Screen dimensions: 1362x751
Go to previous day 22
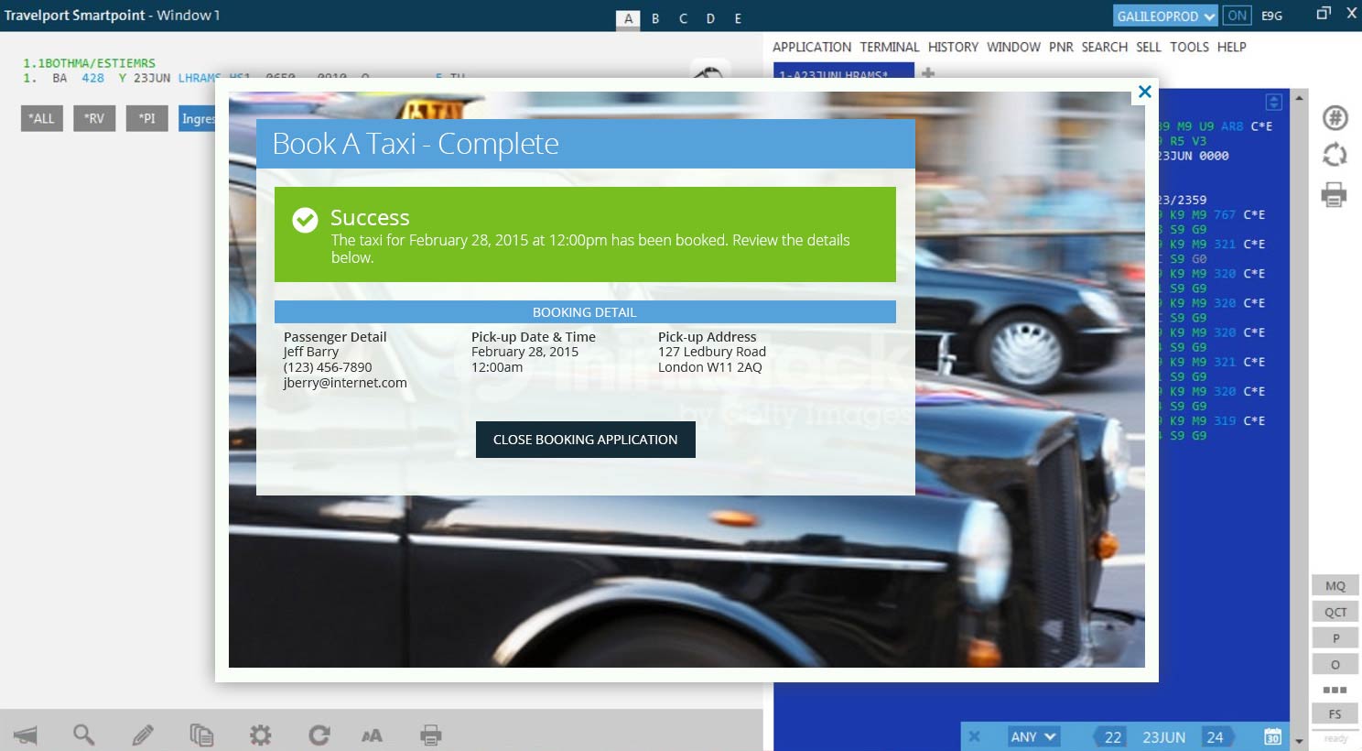point(1112,737)
